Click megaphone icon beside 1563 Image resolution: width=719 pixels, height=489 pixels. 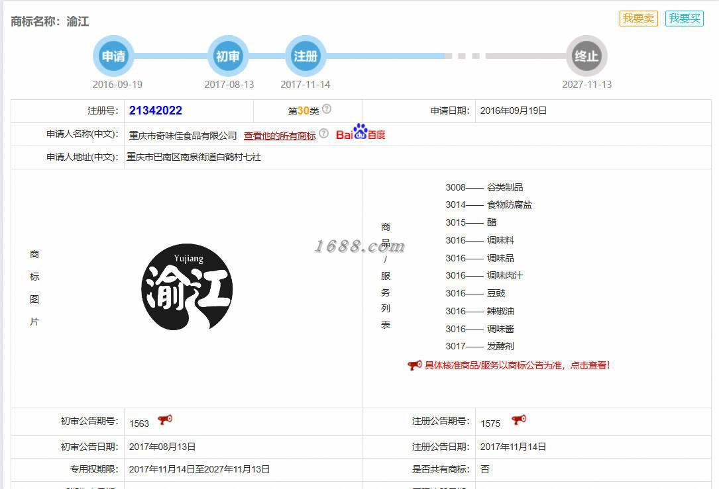(x=165, y=420)
